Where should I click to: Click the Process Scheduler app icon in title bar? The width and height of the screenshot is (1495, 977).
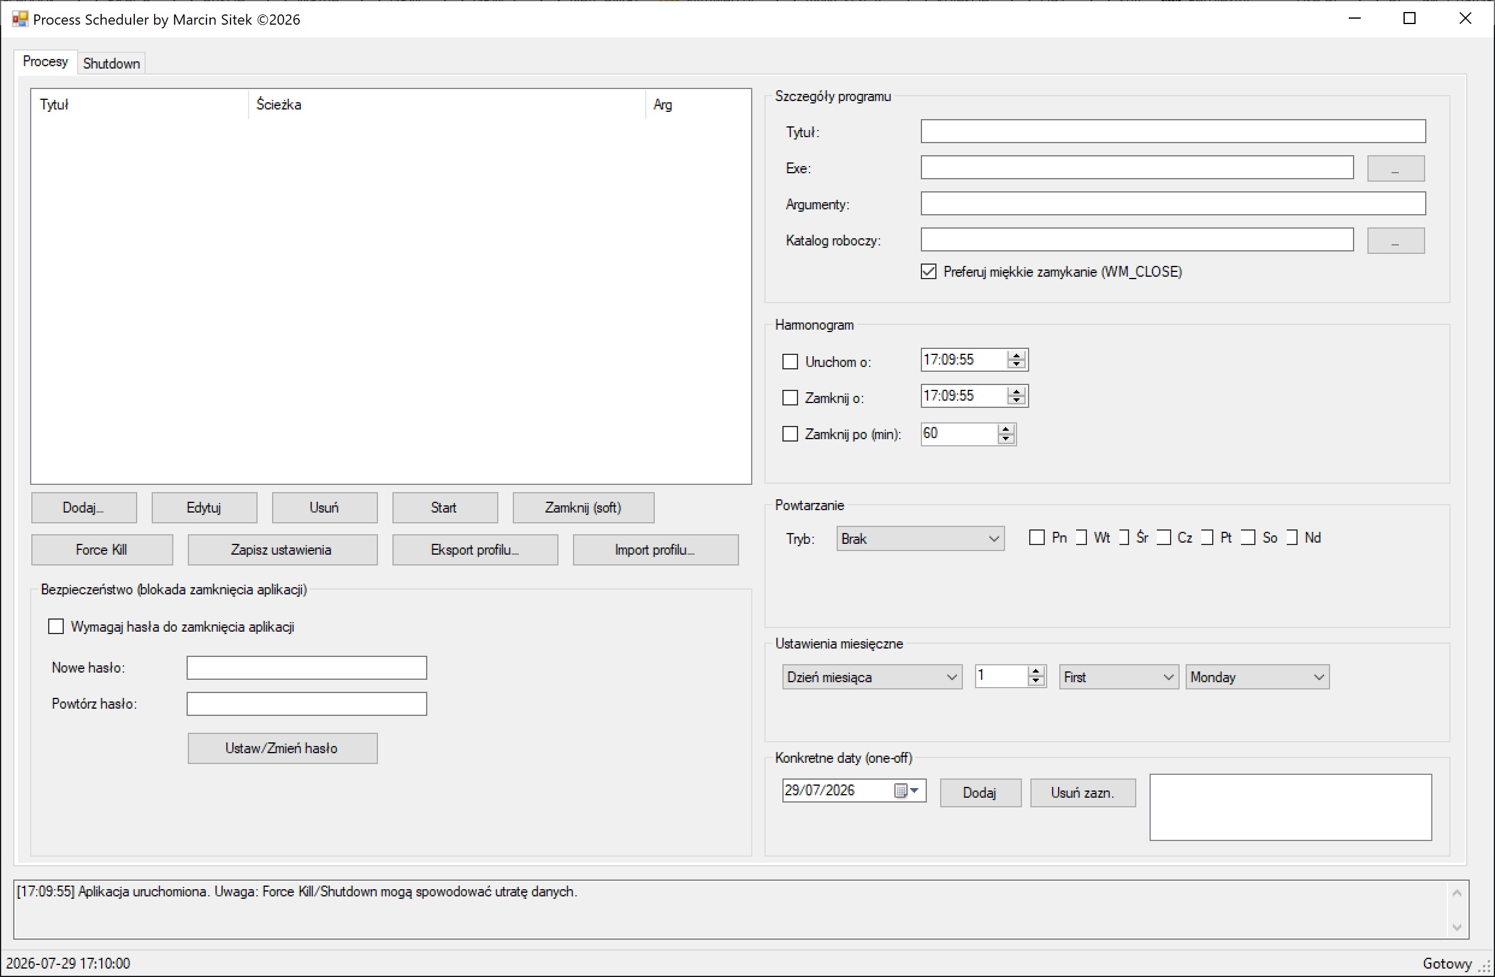point(20,19)
